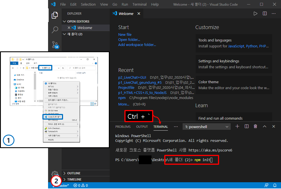Click the terminal prompt line with npm init
281x189 pixels.
[x=164, y=160]
